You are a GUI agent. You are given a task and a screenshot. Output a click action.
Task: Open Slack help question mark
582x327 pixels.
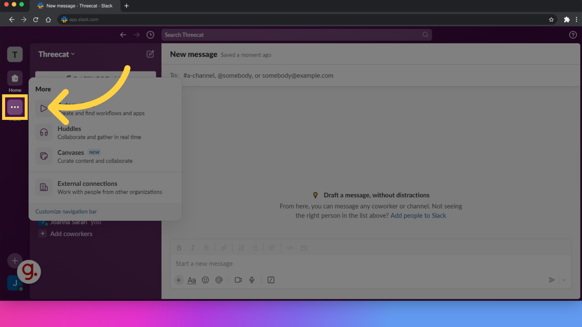[x=573, y=35]
